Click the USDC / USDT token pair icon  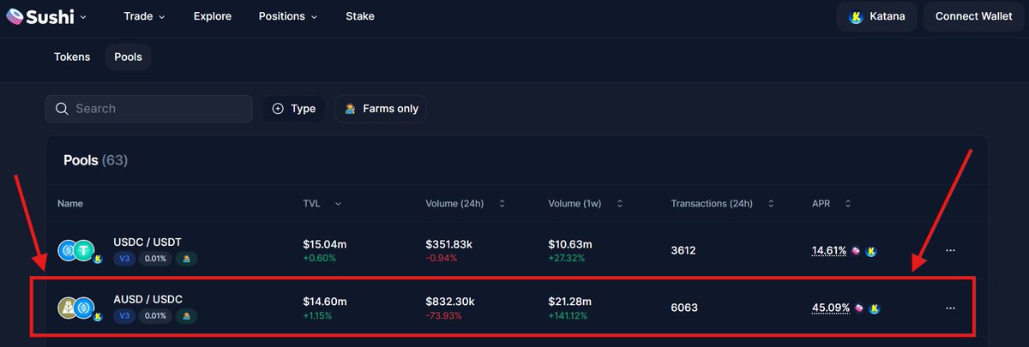coord(76,250)
